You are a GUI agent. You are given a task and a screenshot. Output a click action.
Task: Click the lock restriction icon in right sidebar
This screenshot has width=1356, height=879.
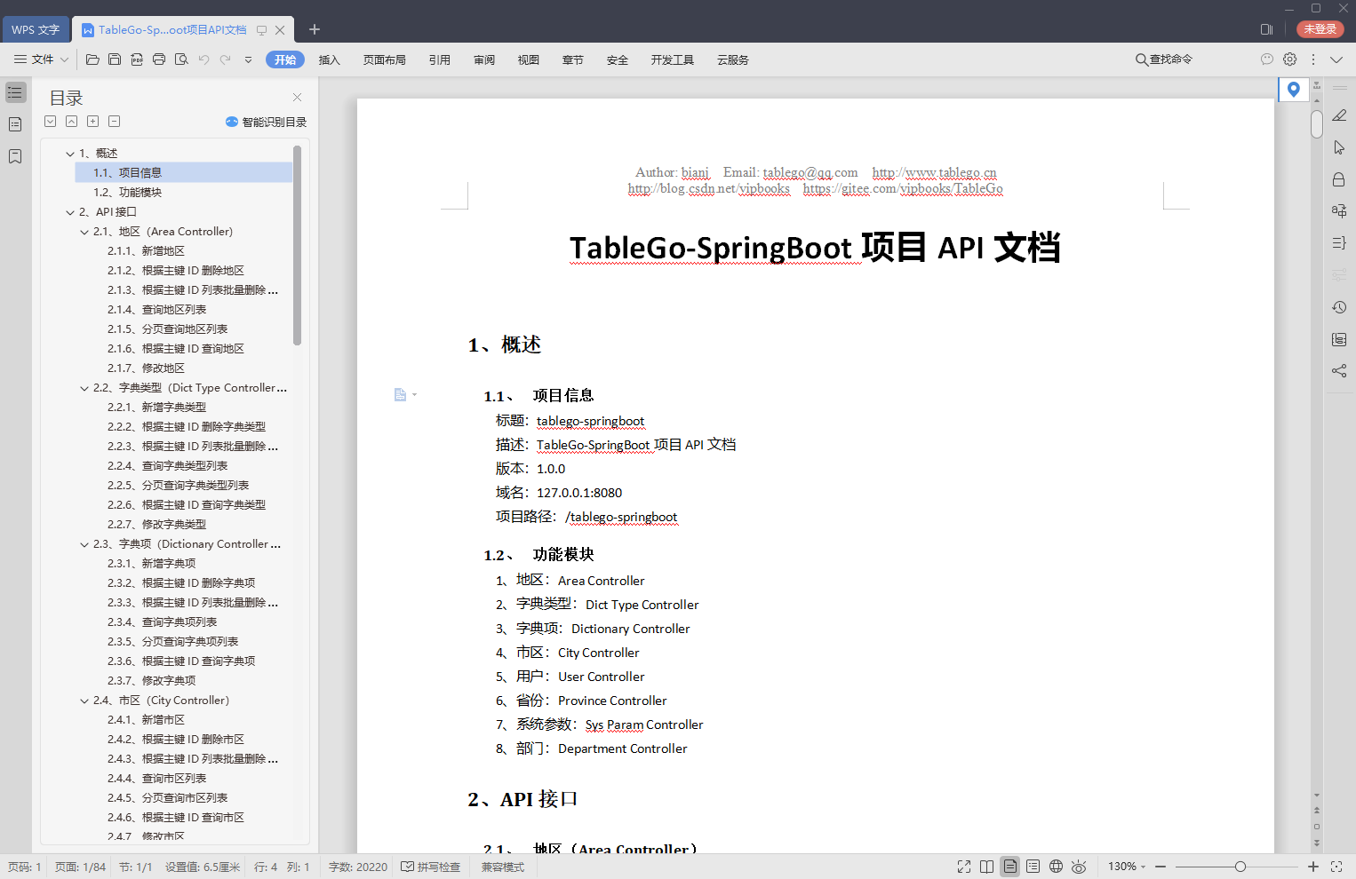(x=1339, y=179)
